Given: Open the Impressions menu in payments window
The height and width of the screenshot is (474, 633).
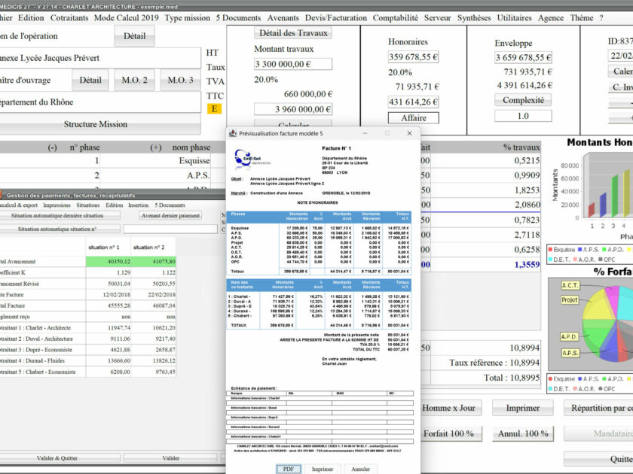Looking at the screenshot, I should [x=57, y=205].
